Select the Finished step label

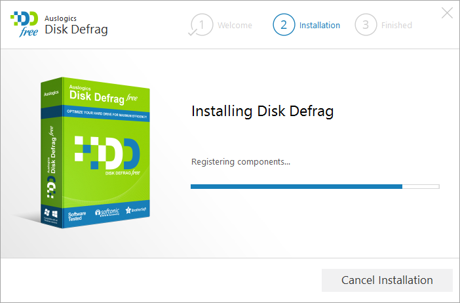click(x=396, y=25)
